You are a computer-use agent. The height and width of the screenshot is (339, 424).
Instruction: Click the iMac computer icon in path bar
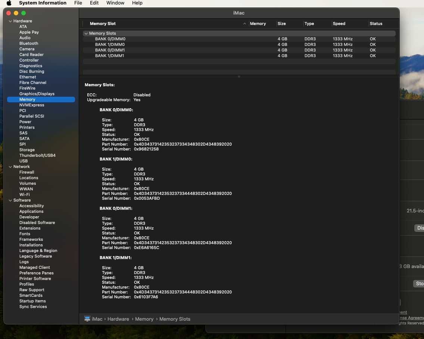tap(87, 319)
